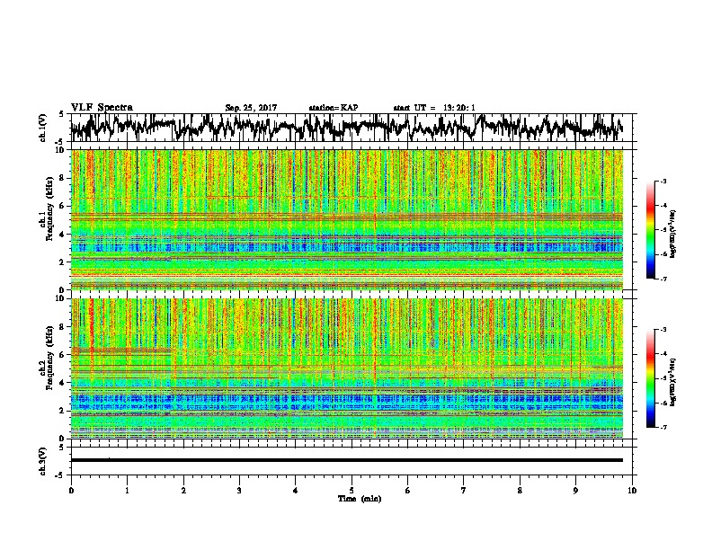The image size is (712, 550).
Task: Click the upper colorbar log PSD label
Action: coord(673,235)
